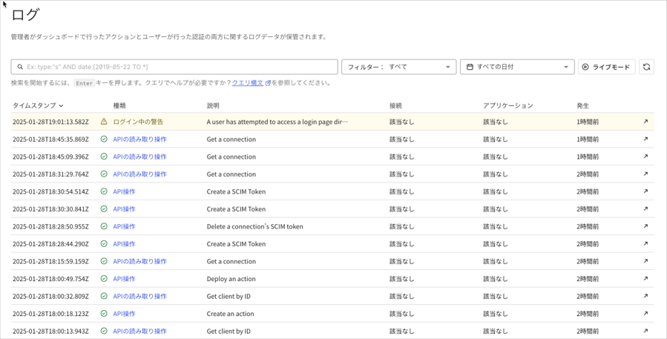Click success check icon on 18:45:35.869Z row

(x=104, y=139)
